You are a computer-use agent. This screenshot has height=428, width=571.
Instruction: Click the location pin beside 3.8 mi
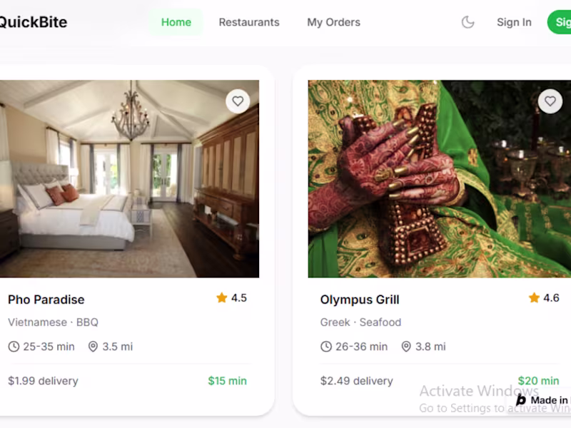(x=406, y=347)
